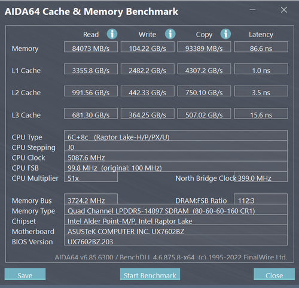Viewport: 299px width, 288px height.
Task: Select the Memory Latency 86.6 ns field
Action: (261, 47)
